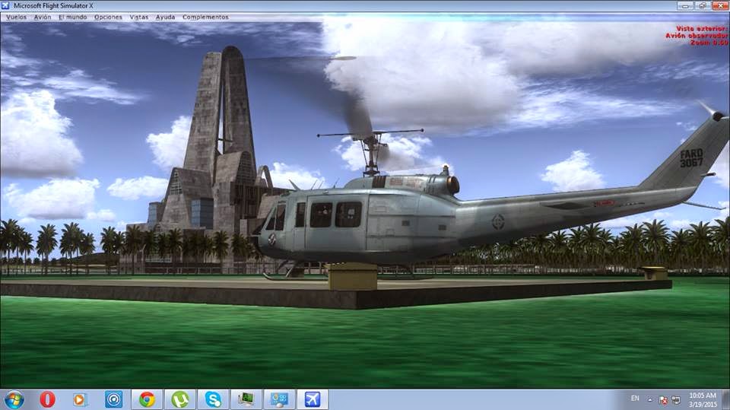Open the Avión menu

43,17
